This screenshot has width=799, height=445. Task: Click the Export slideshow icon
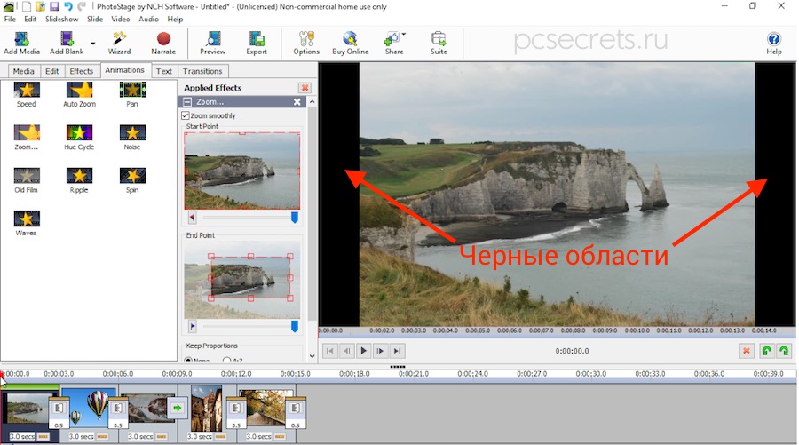257,40
